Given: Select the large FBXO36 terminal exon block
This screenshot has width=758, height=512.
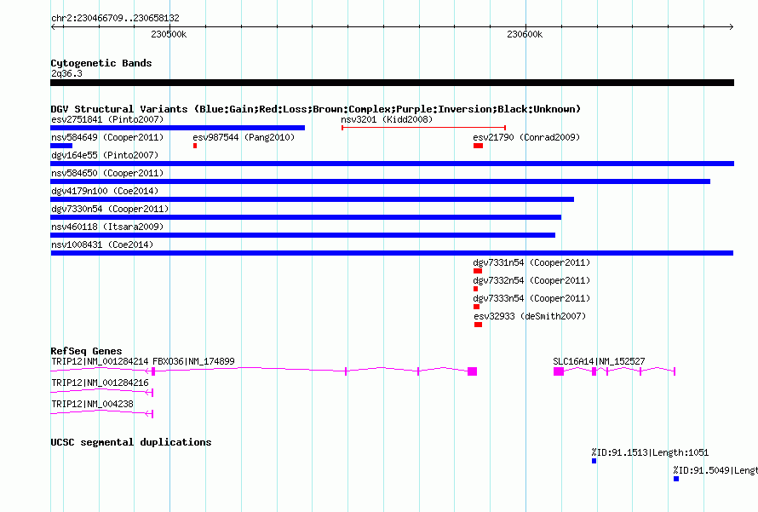Looking at the screenshot, I should click(473, 371).
